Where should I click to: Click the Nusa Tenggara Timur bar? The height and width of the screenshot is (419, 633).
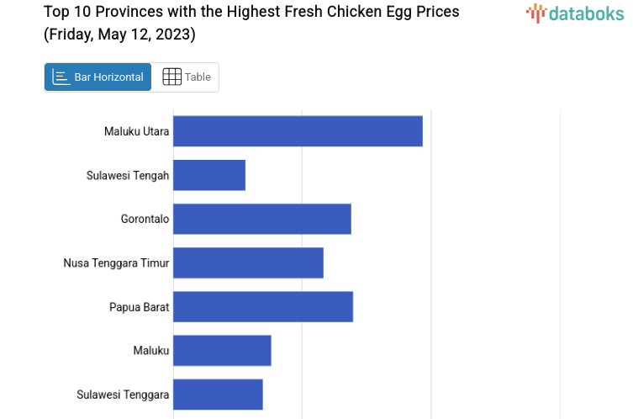[248, 263]
